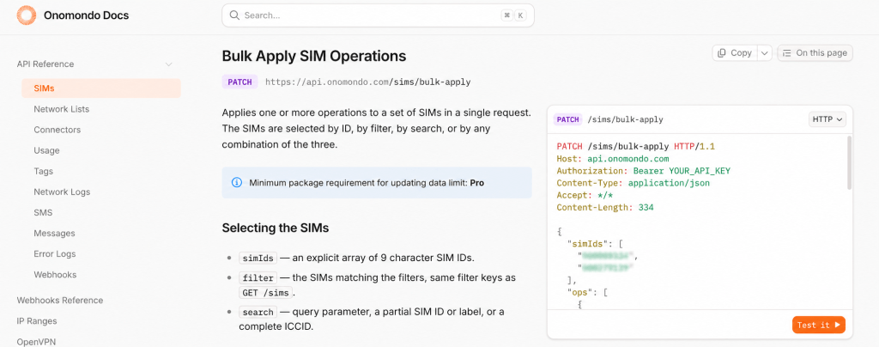Click the Host: api.onomondo.com code line
Screen dimensions: 879x347
tap(613, 159)
